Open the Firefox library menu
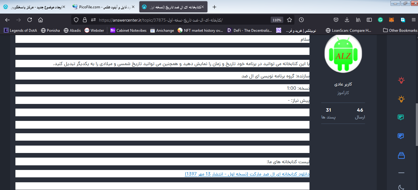The image size is (418, 190). coord(358,20)
